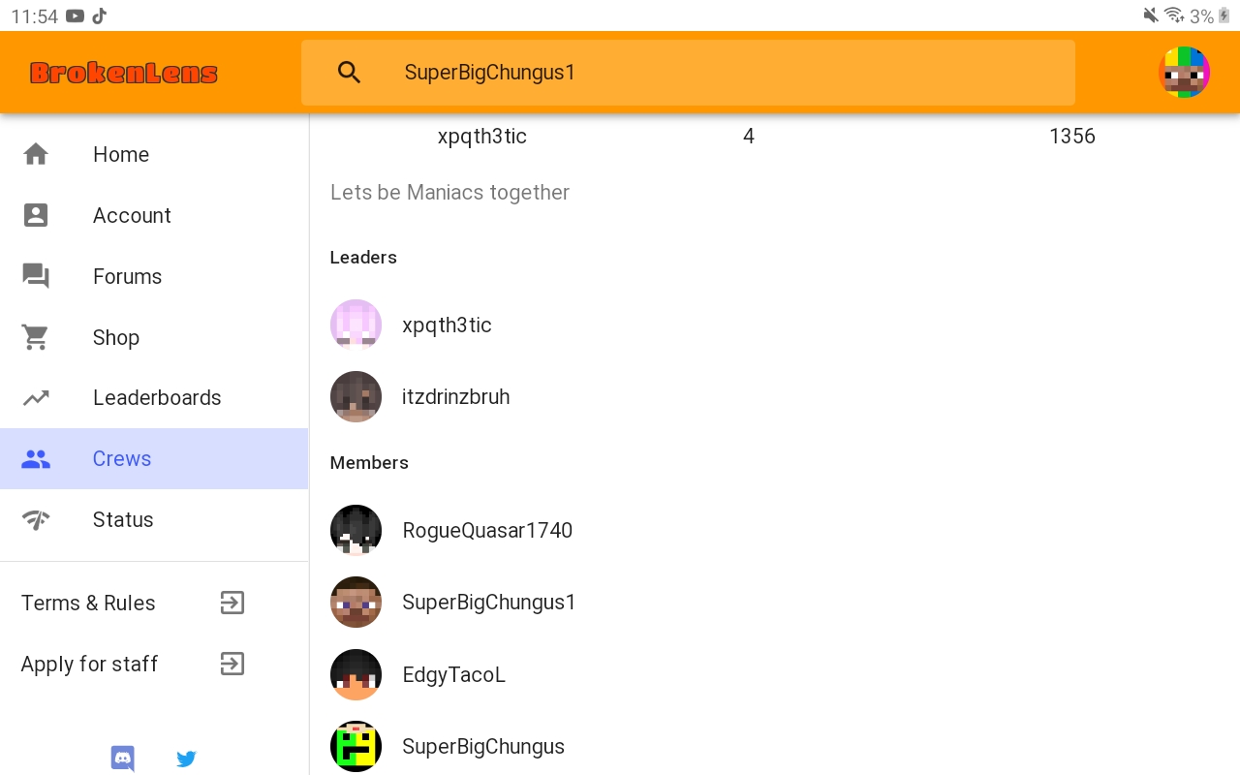Open the Status page
The width and height of the screenshot is (1240, 775).
click(154, 519)
